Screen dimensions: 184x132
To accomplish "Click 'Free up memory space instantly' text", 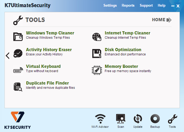I will tap(128, 71).
